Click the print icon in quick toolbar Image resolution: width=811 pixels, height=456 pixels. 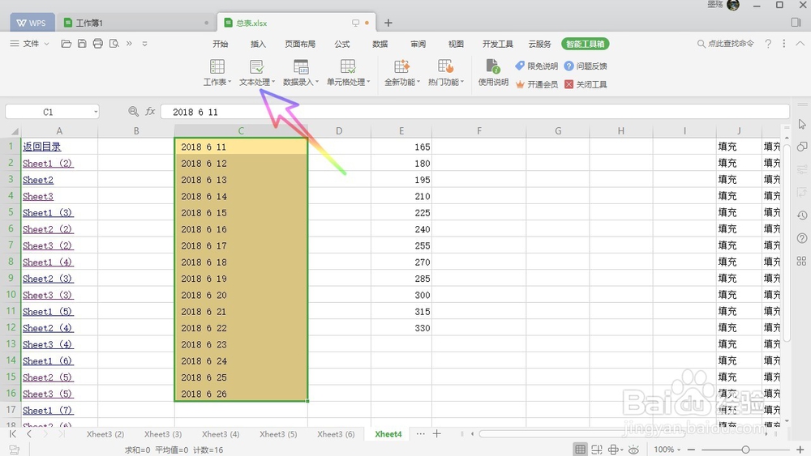pyautogui.click(x=98, y=44)
